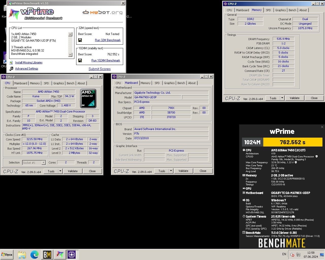Click the shield icon beside 1.33 V
Screen dimensions: 325x260
(x=296, y=162)
